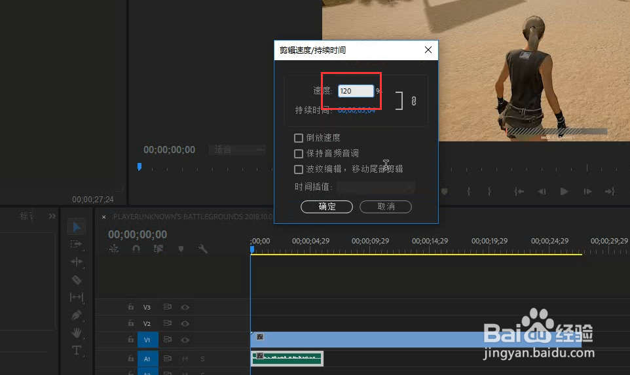Toggle timeline Snap magnet icon

pyautogui.click(x=136, y=249)
